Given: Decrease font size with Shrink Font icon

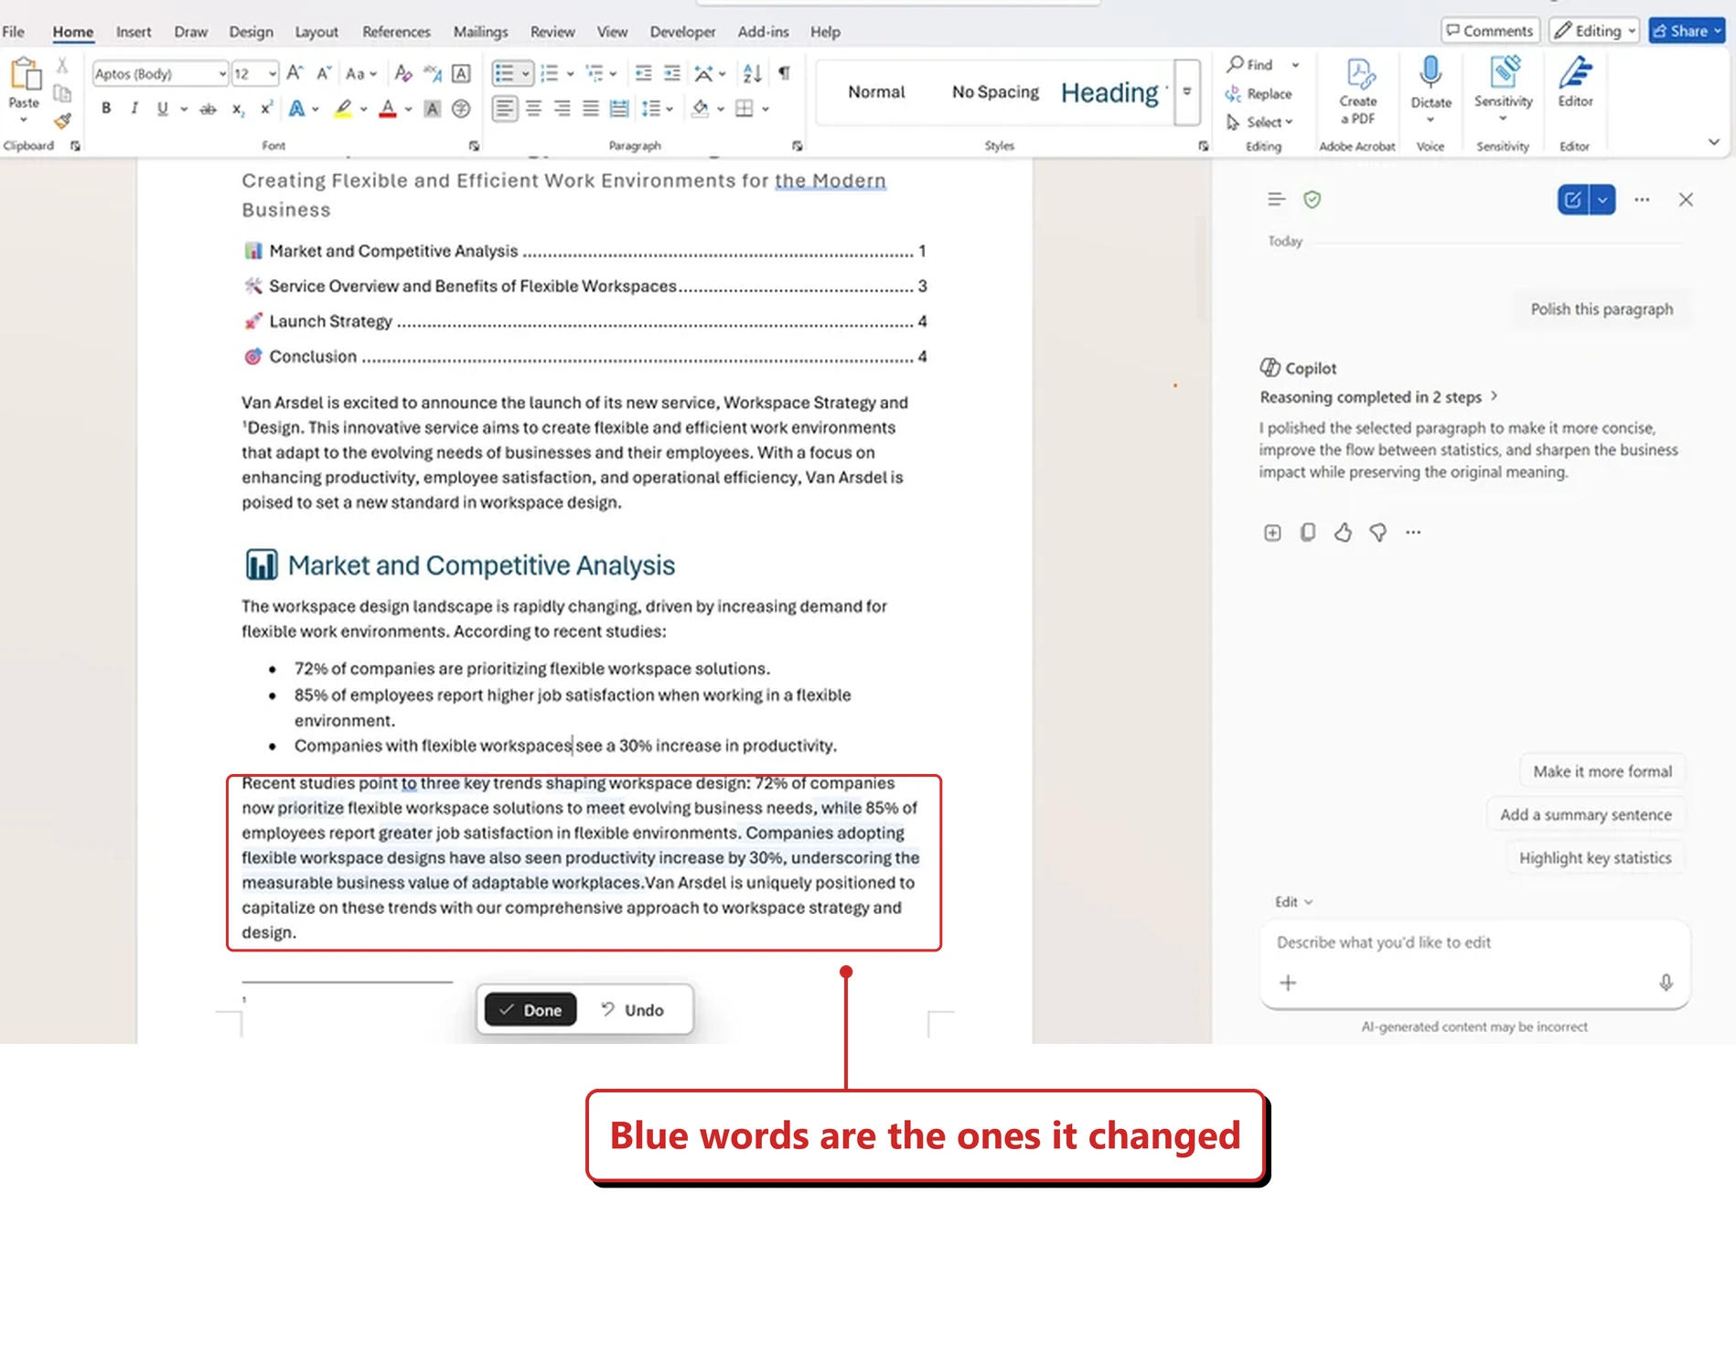Looking at the screenshot, I should tap(323, 73).
